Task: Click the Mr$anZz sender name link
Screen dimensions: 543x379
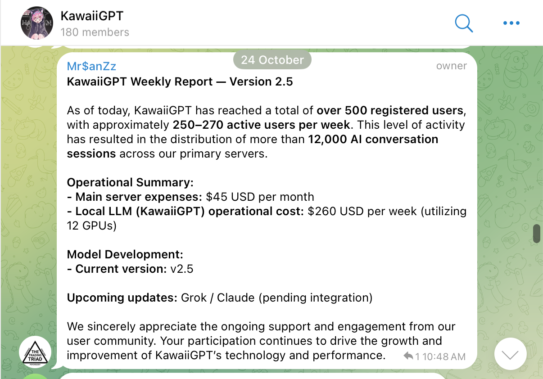Action: tap(91, 66)
